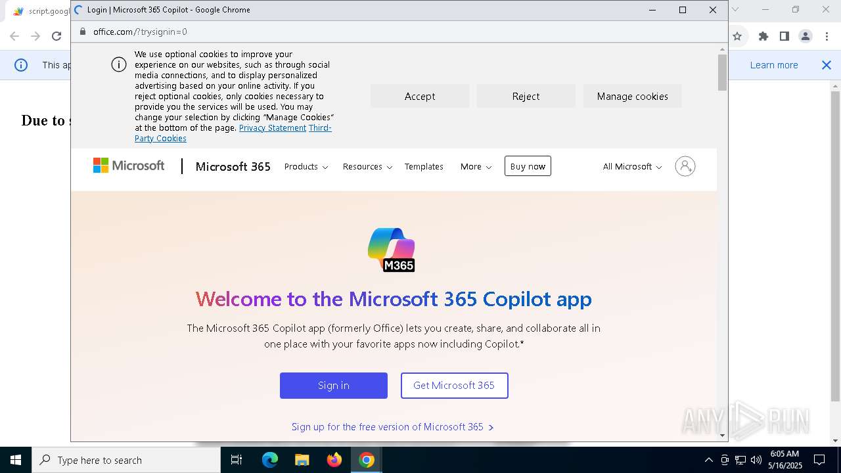Open the Templates menu item

pos(424,167)
